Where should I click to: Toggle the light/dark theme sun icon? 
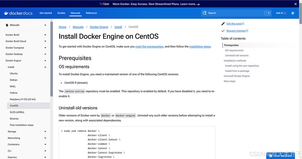[293, 13]
